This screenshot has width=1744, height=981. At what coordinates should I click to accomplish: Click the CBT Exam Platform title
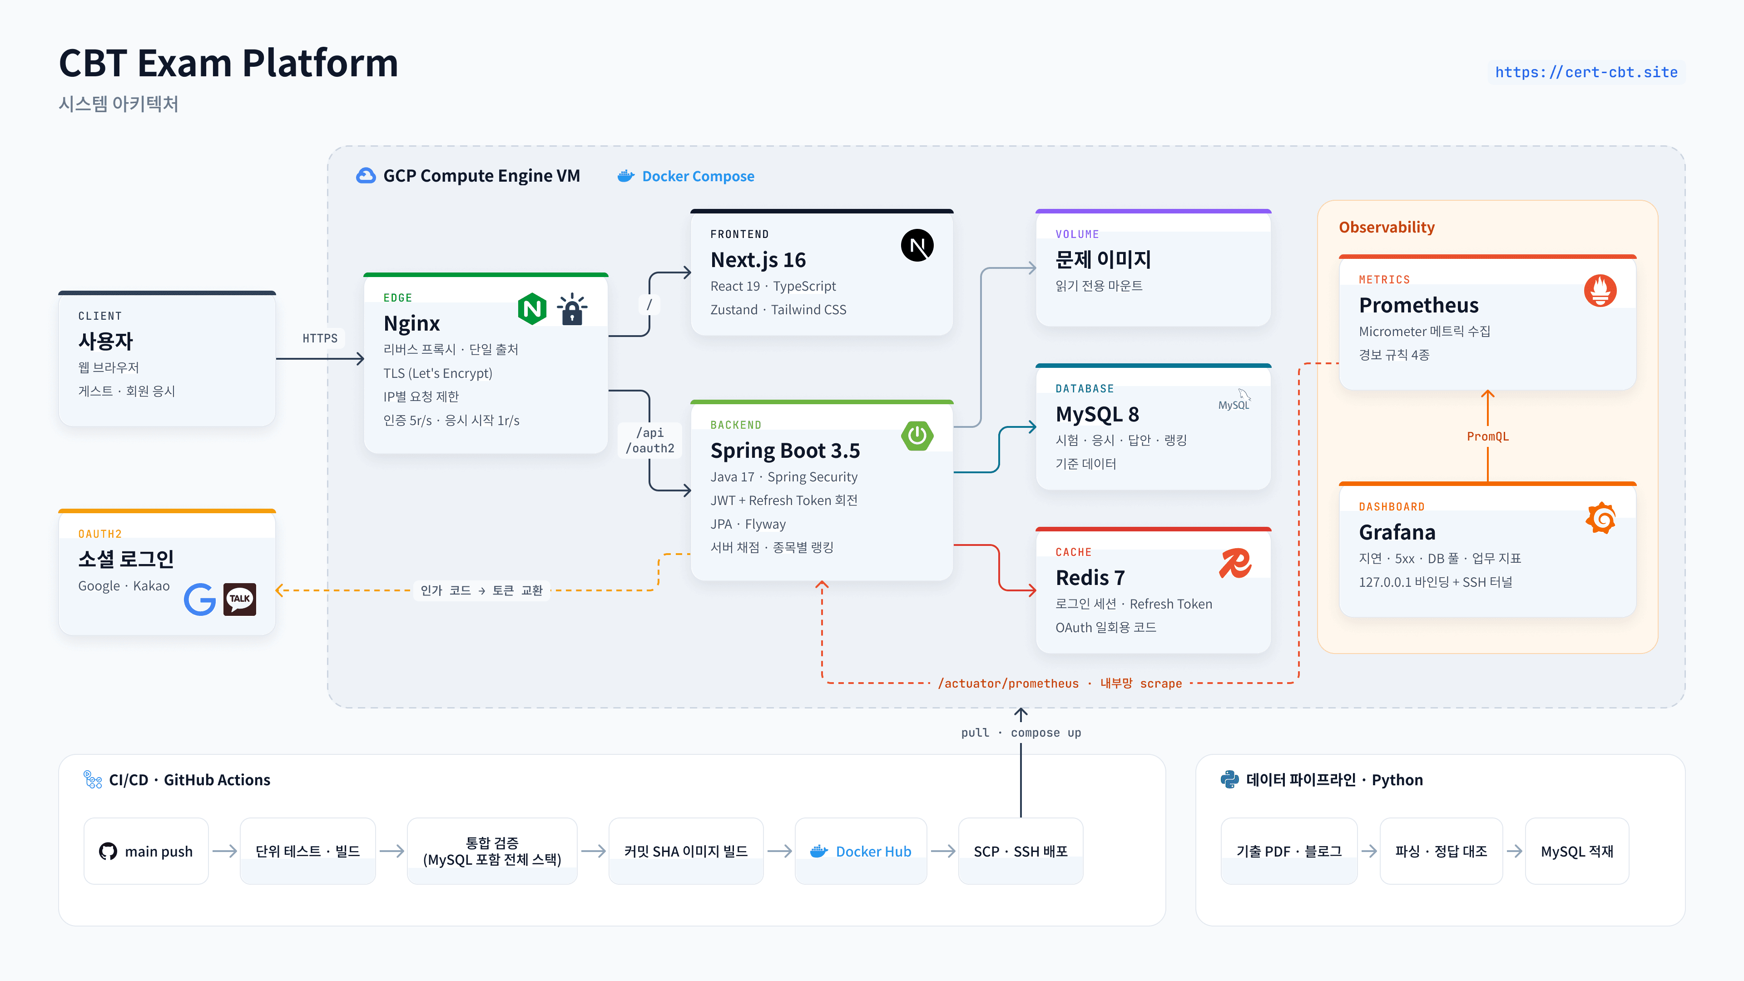[228, 63]
